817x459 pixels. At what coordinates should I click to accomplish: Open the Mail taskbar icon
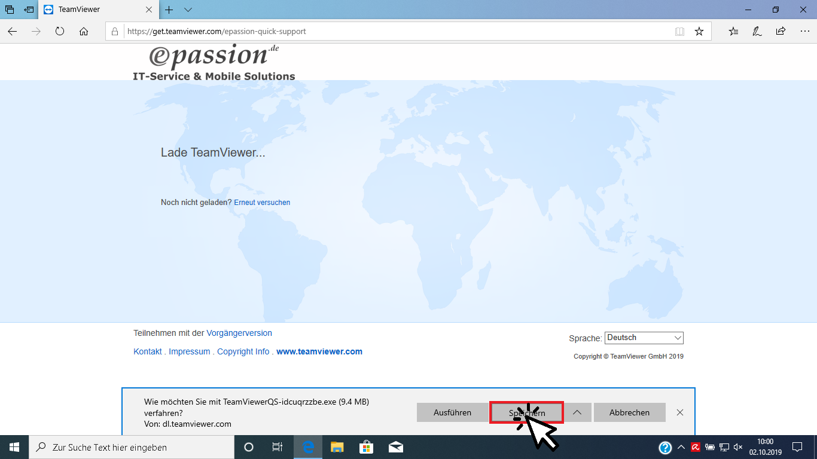pyautogui.click(x=395, y=447)
